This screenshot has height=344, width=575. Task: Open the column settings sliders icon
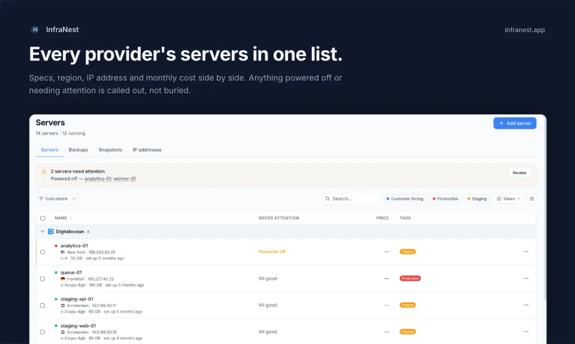(x=531, y=199)
